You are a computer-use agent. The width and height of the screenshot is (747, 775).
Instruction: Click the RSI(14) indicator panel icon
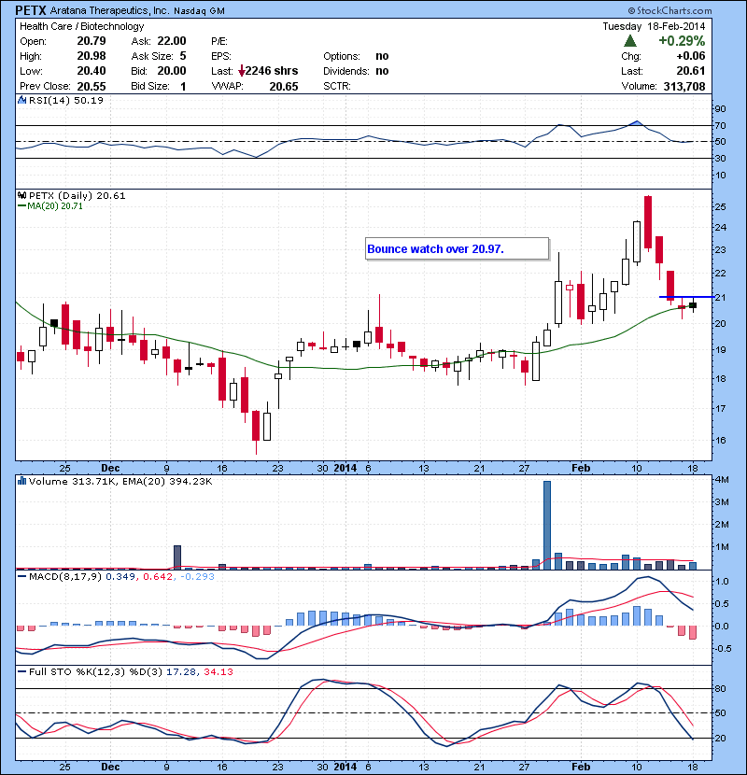pyautogui.click(x=22, y=100)
